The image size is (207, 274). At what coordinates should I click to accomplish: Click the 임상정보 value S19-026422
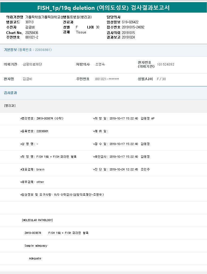[130, 22]
